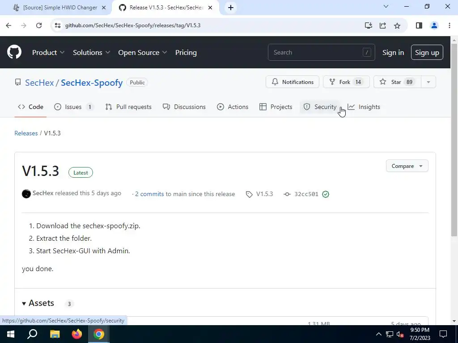458x343 pixels.
Task: Open the Pricing page
Action: (x=186, y=53)
